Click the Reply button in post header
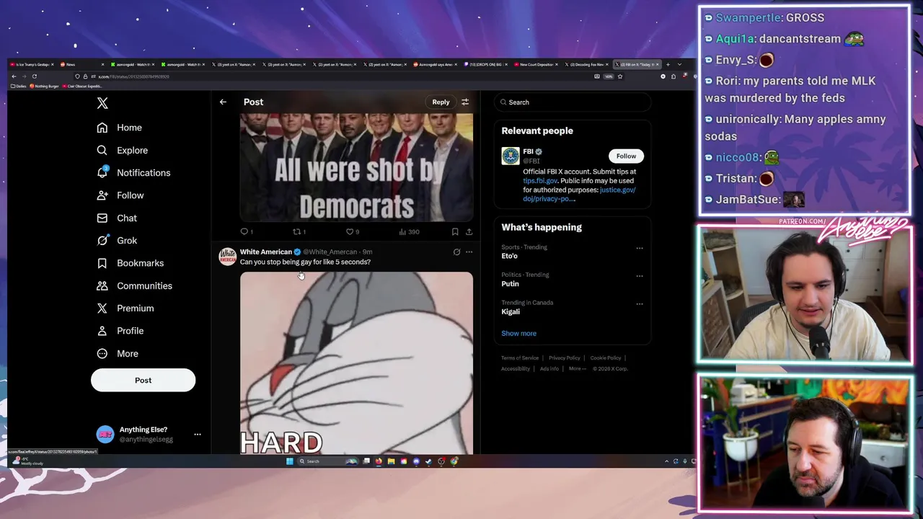Screen dimensions: 923x519 click(441, 102)
